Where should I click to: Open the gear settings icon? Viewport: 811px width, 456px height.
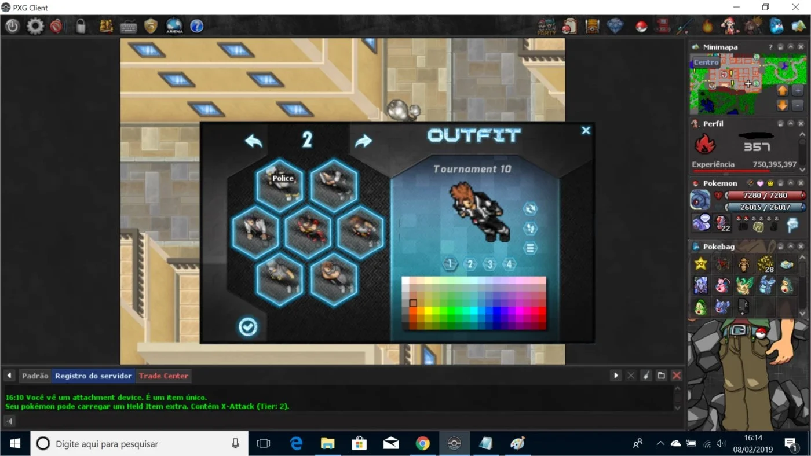pos(35,26)
